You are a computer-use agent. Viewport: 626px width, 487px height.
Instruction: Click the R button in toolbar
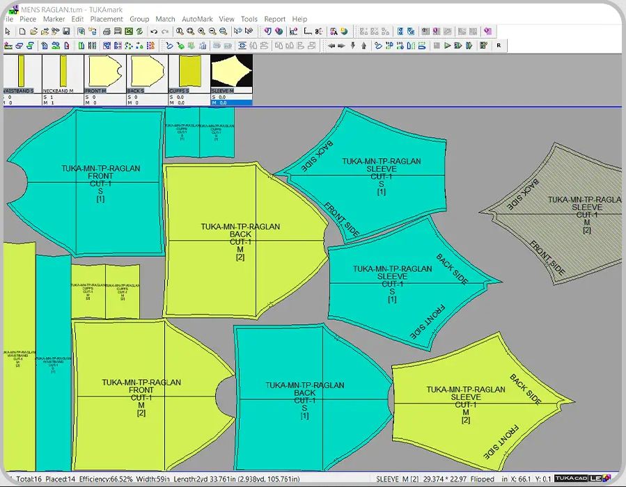pos(499,46)
